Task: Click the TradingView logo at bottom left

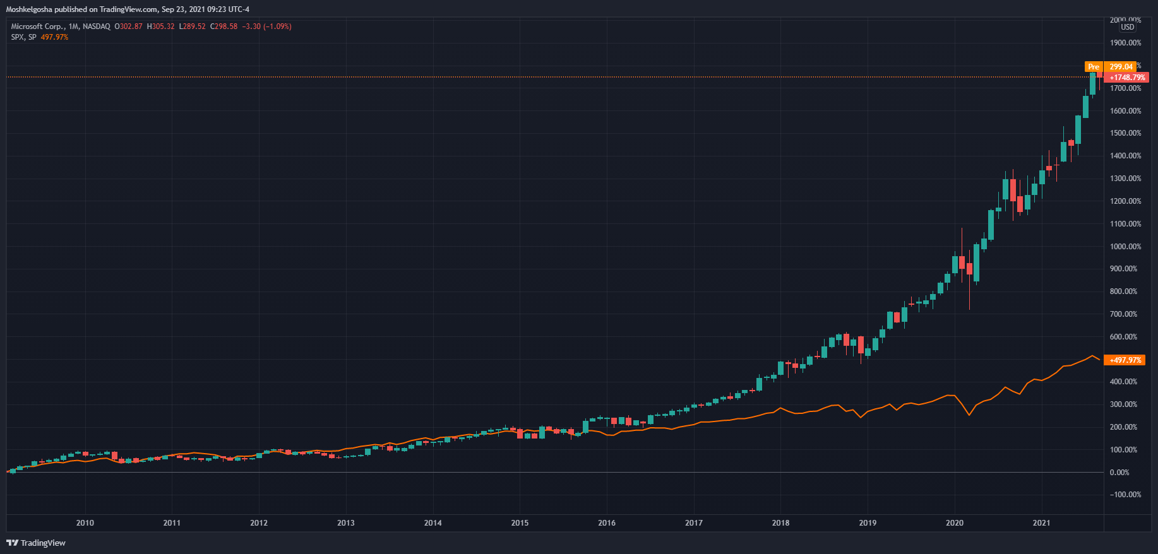Action: coord(36,543)
